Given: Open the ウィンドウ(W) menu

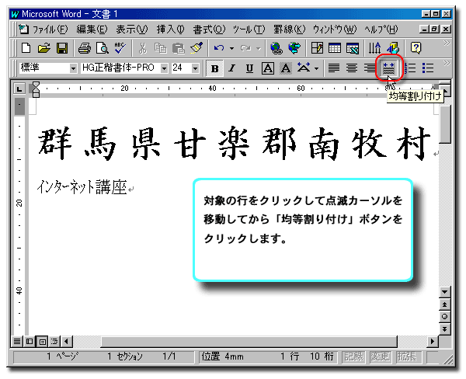Looking at the screenshot, I should tap(334, 30).
